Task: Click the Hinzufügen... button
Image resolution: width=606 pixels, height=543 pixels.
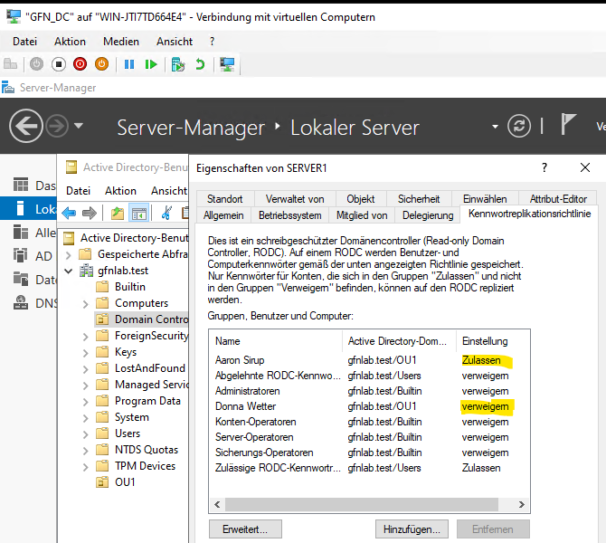Action: point(412,529)
